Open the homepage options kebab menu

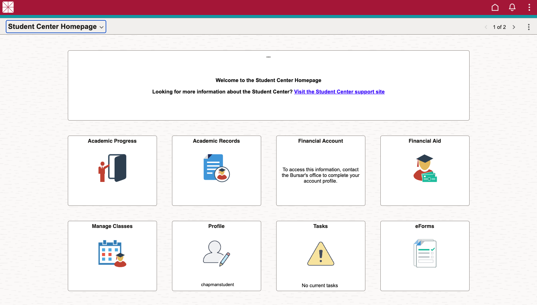(528, 27)
